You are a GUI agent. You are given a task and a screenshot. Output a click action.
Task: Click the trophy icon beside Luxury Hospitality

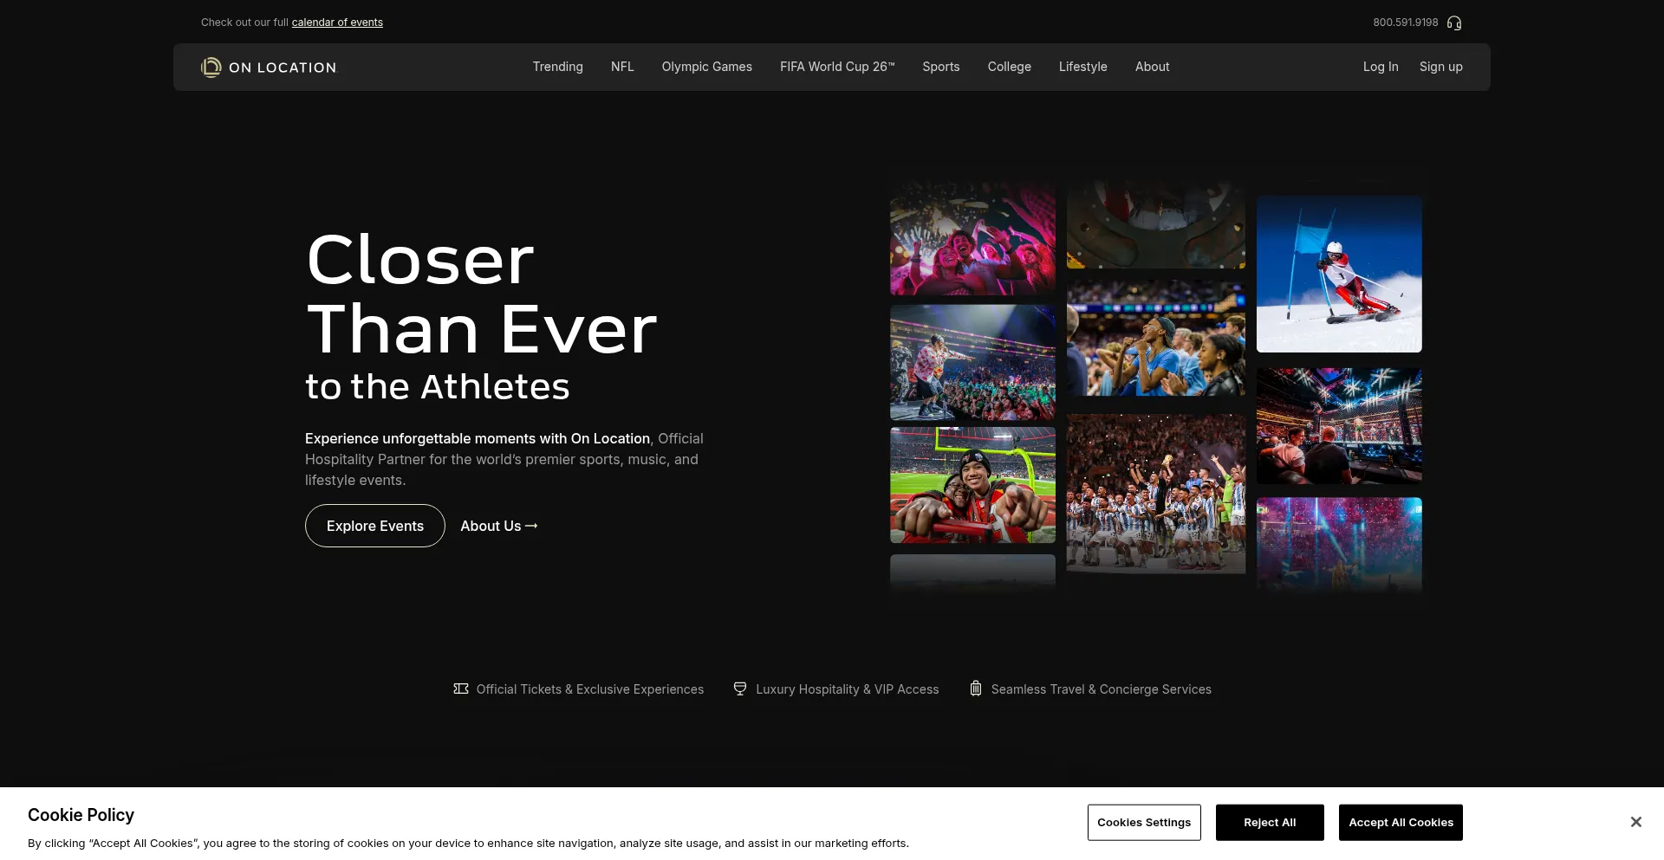[740, 689]
